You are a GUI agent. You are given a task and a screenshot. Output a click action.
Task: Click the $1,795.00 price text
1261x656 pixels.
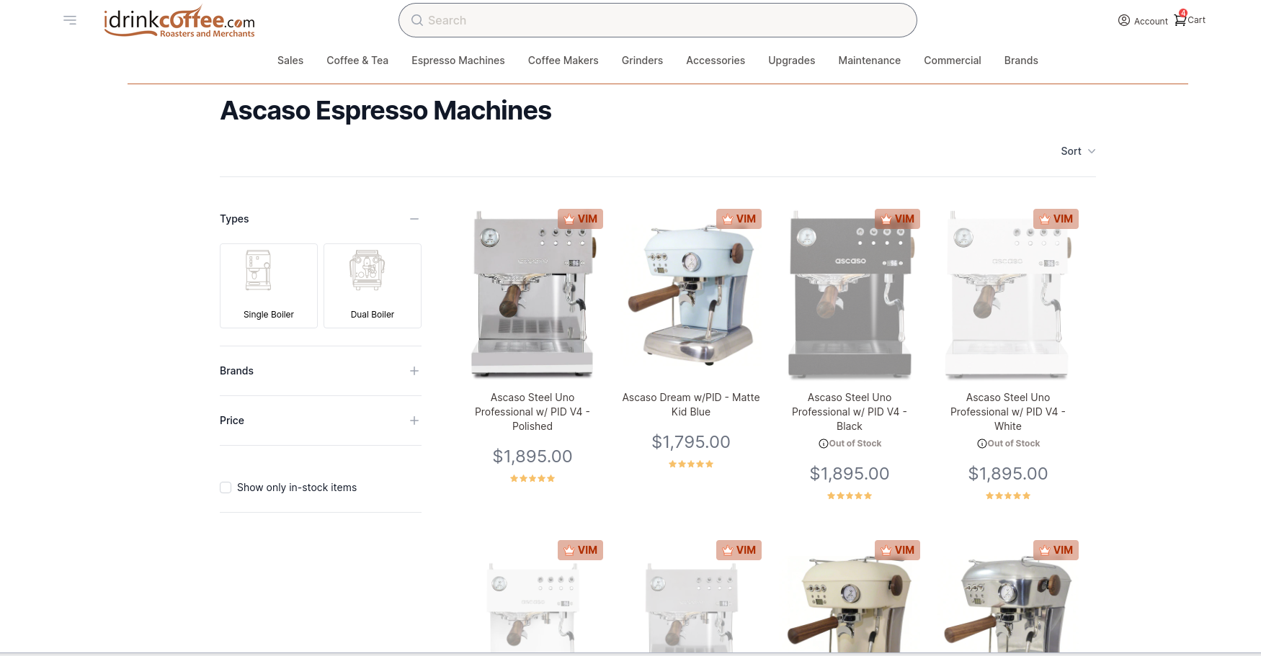point(691,442)
